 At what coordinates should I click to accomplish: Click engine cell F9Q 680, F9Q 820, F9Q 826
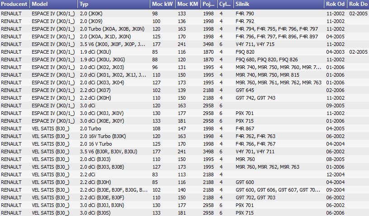coord(267,60)
